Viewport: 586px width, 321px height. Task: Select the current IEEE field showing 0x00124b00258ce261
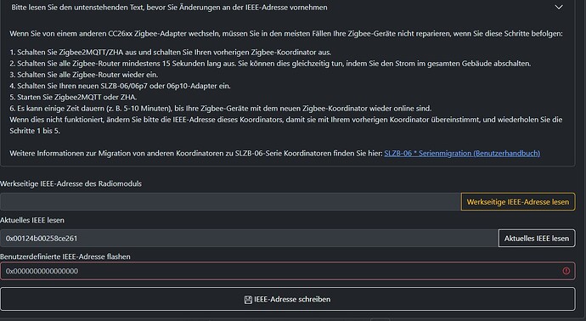pyautogui.click(x=250, y=239)
